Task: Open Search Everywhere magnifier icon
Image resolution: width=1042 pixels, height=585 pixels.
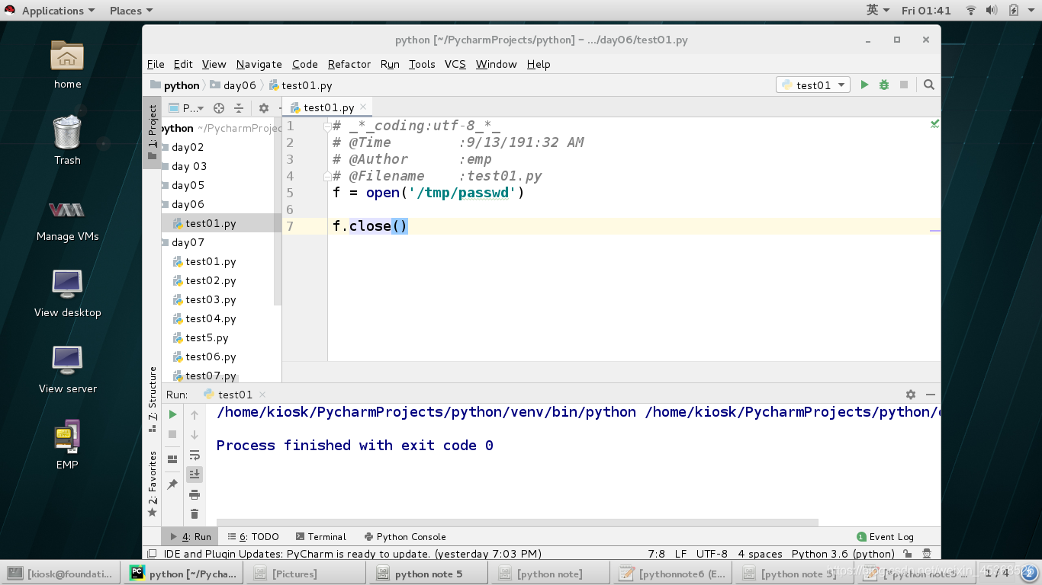Action: [928, 85]
